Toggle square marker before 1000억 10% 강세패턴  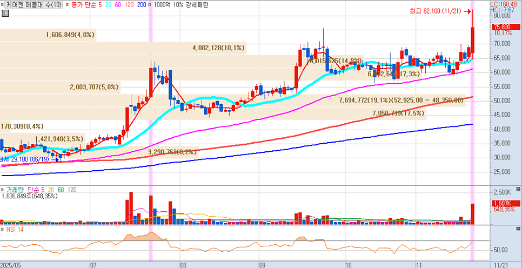150,5
